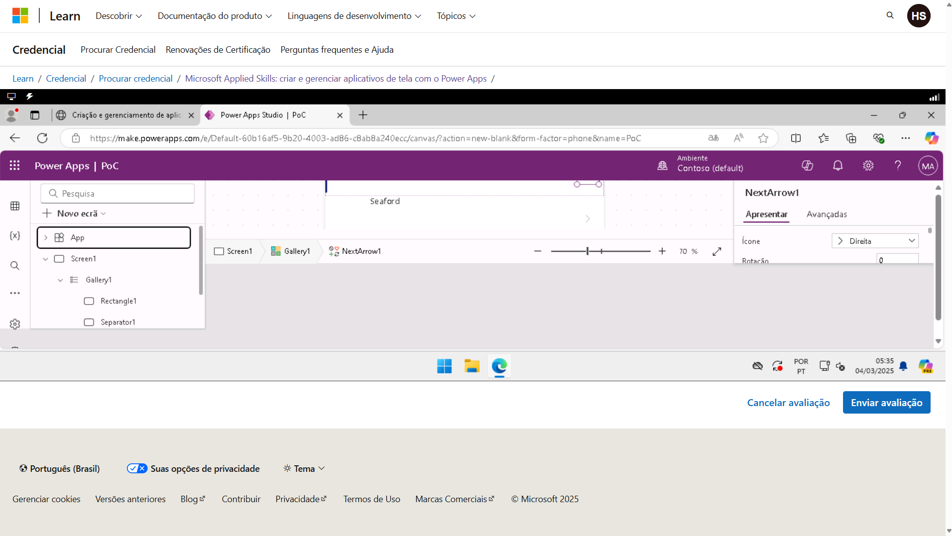Switch to the Avançadas tab
This screenshot has height=536, width=952.
point(827,214)
